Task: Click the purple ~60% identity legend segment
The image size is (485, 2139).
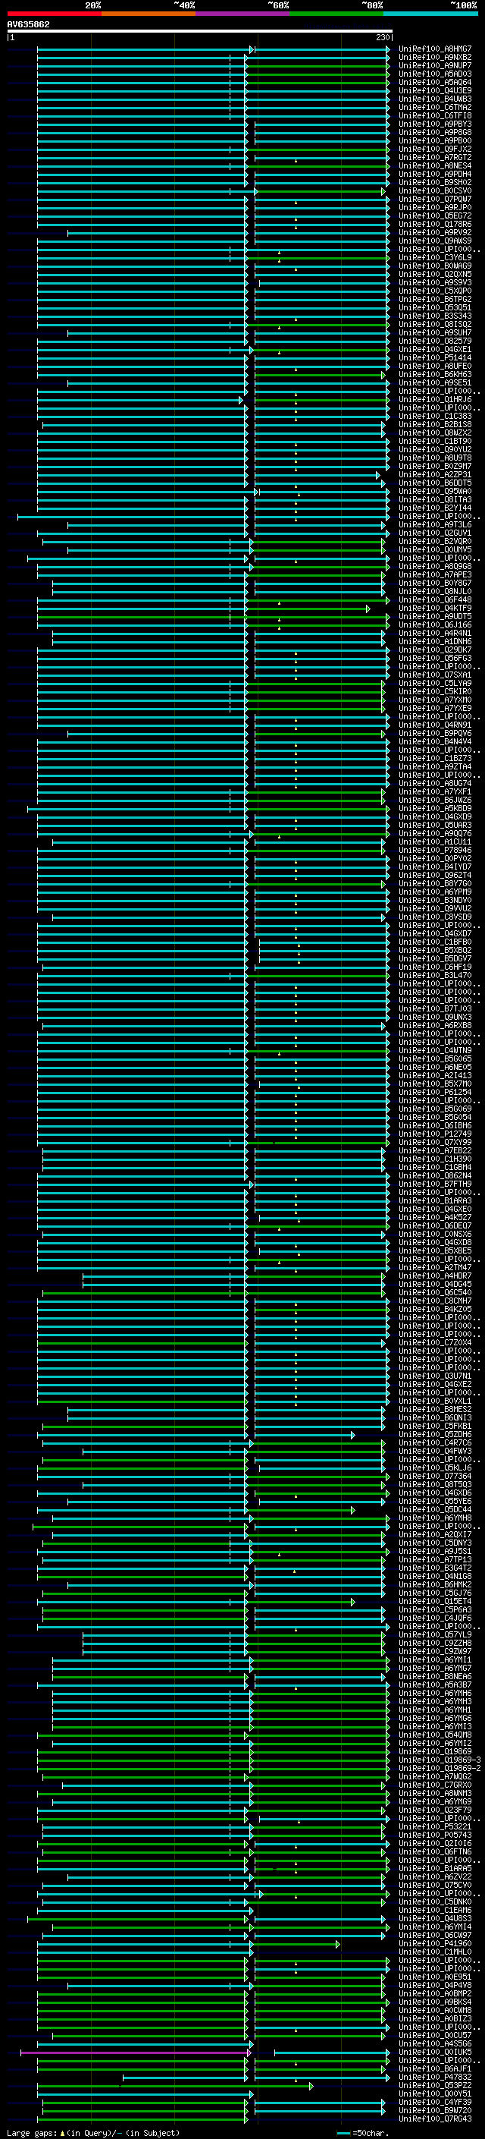Action: tap(243, 14)
